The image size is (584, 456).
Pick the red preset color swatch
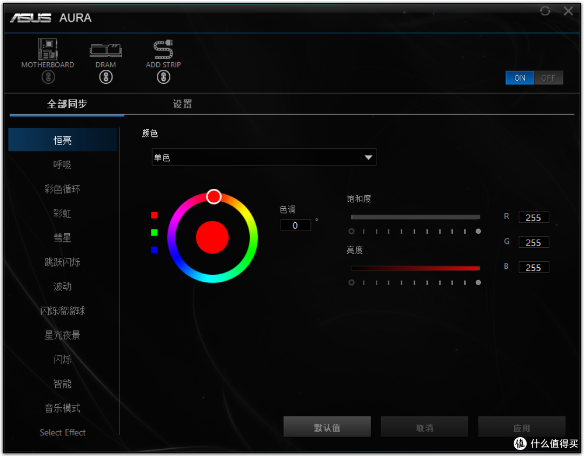pyautogui.click(x=154, y=215)
